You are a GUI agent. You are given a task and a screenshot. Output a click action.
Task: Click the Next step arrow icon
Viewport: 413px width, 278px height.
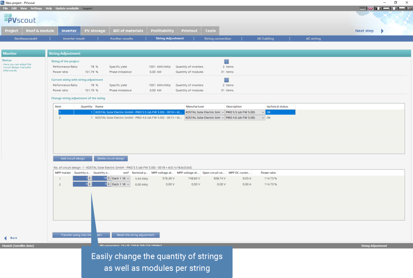point(382,31)
